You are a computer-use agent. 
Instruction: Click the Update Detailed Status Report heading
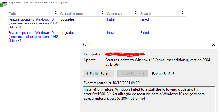tap(39, 2)
